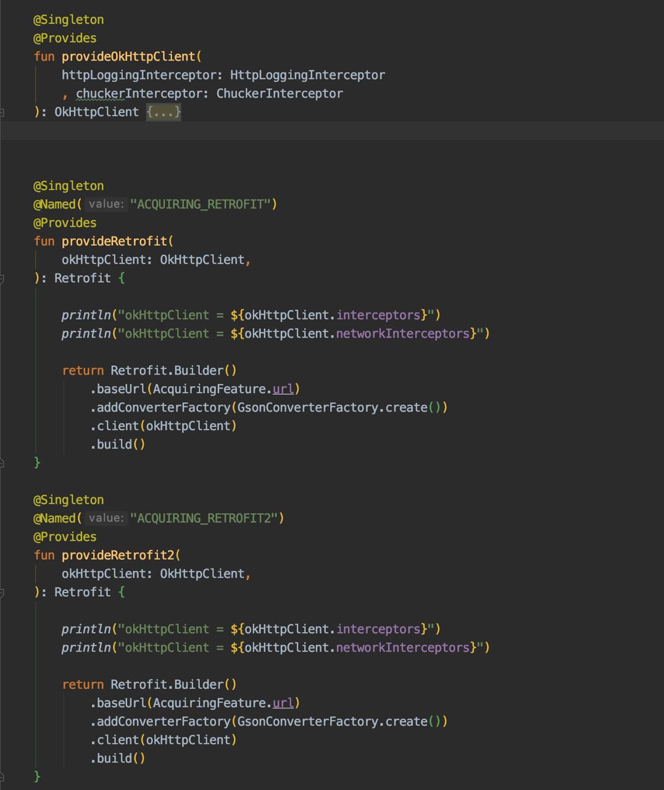Click the ChuckerInterceptor type name
664x790 pixels.
[280, 93]
